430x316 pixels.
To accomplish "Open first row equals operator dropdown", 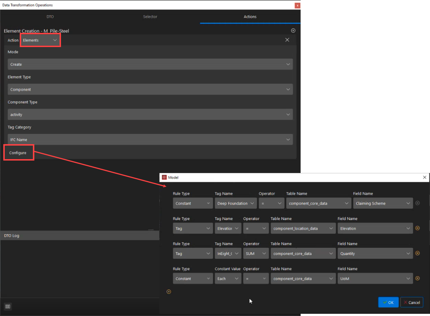I will pyautogui.click(x=271, y=204).
